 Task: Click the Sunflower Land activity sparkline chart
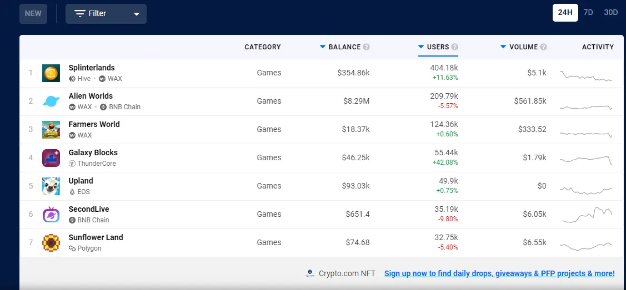(x=586, y=246)
